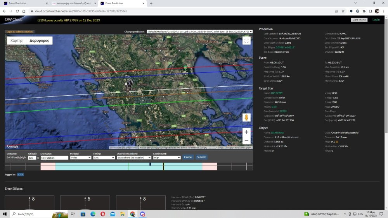Open the Commitment dropdown set to High
Image resolution: width=388 pixels, height=218 pixels.
tap(167, 158)
